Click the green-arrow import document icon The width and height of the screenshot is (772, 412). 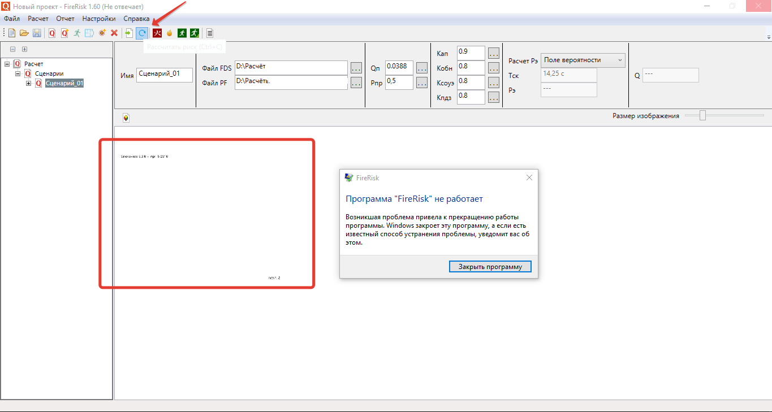130,33
